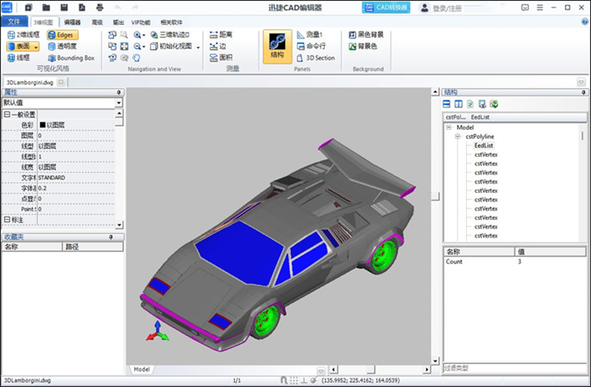This screenshot has width=591, height=387.
Task: Show the 命令行 command line panel
Action: pyautogui.click(x=311, y=46)
